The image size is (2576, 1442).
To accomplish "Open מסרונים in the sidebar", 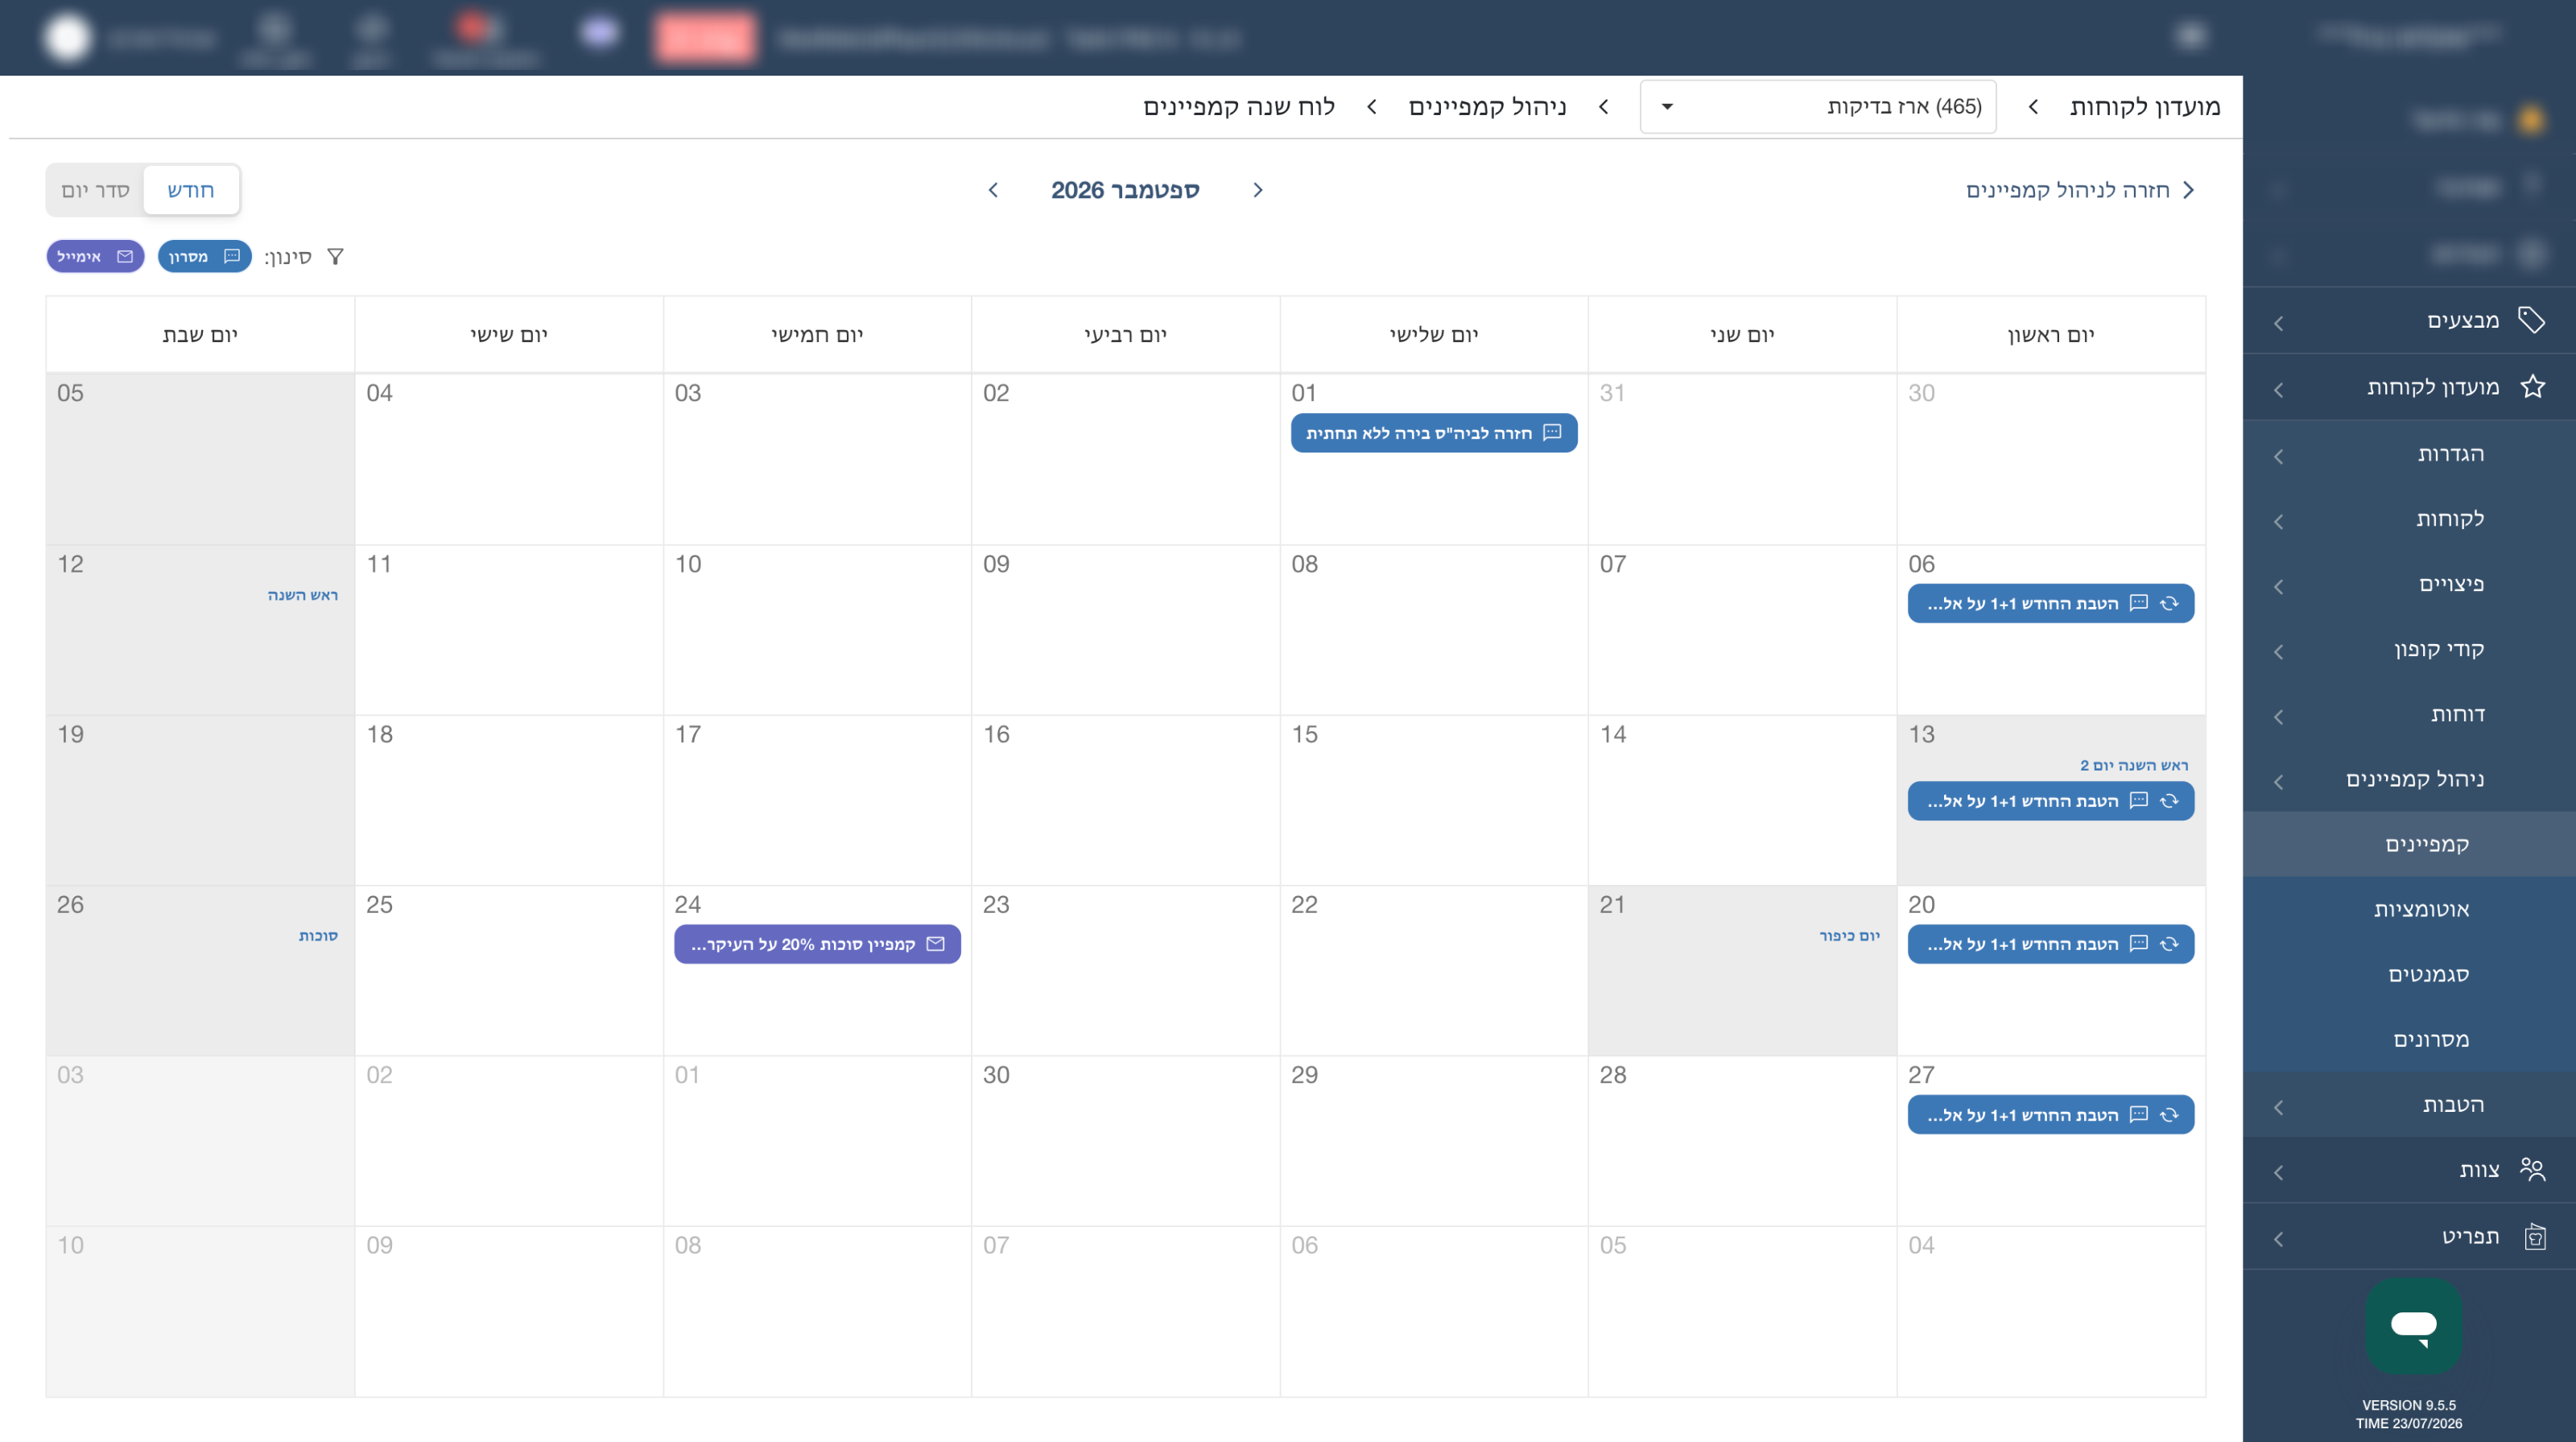I will 2409,1039.
